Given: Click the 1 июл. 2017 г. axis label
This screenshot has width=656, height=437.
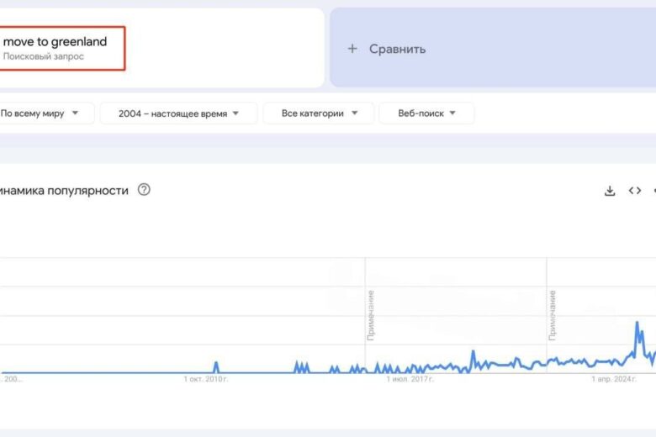Looking at the screenshot, I should tap(410, 380).
